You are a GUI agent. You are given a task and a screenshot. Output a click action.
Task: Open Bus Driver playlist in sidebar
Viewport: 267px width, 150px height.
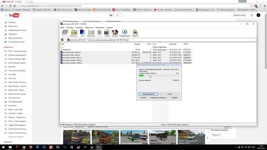point(13,105)
